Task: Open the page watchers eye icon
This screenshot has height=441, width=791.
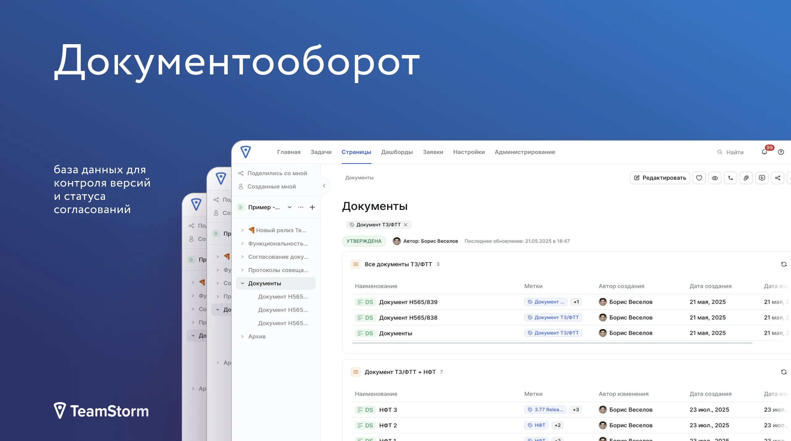Action: 715,178
